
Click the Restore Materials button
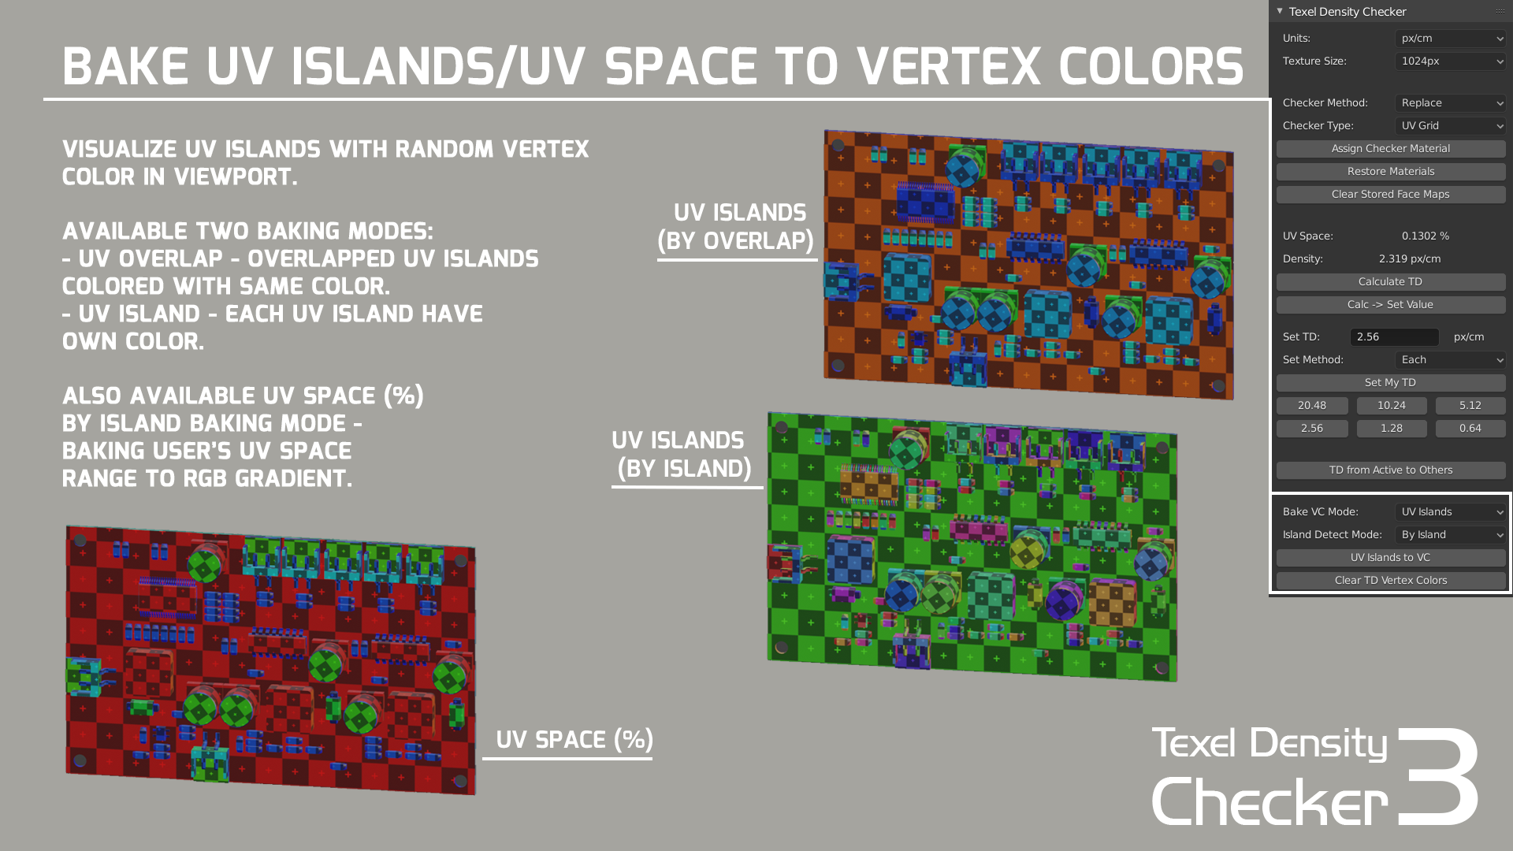pyautogui.click(x=1390, y=170)
